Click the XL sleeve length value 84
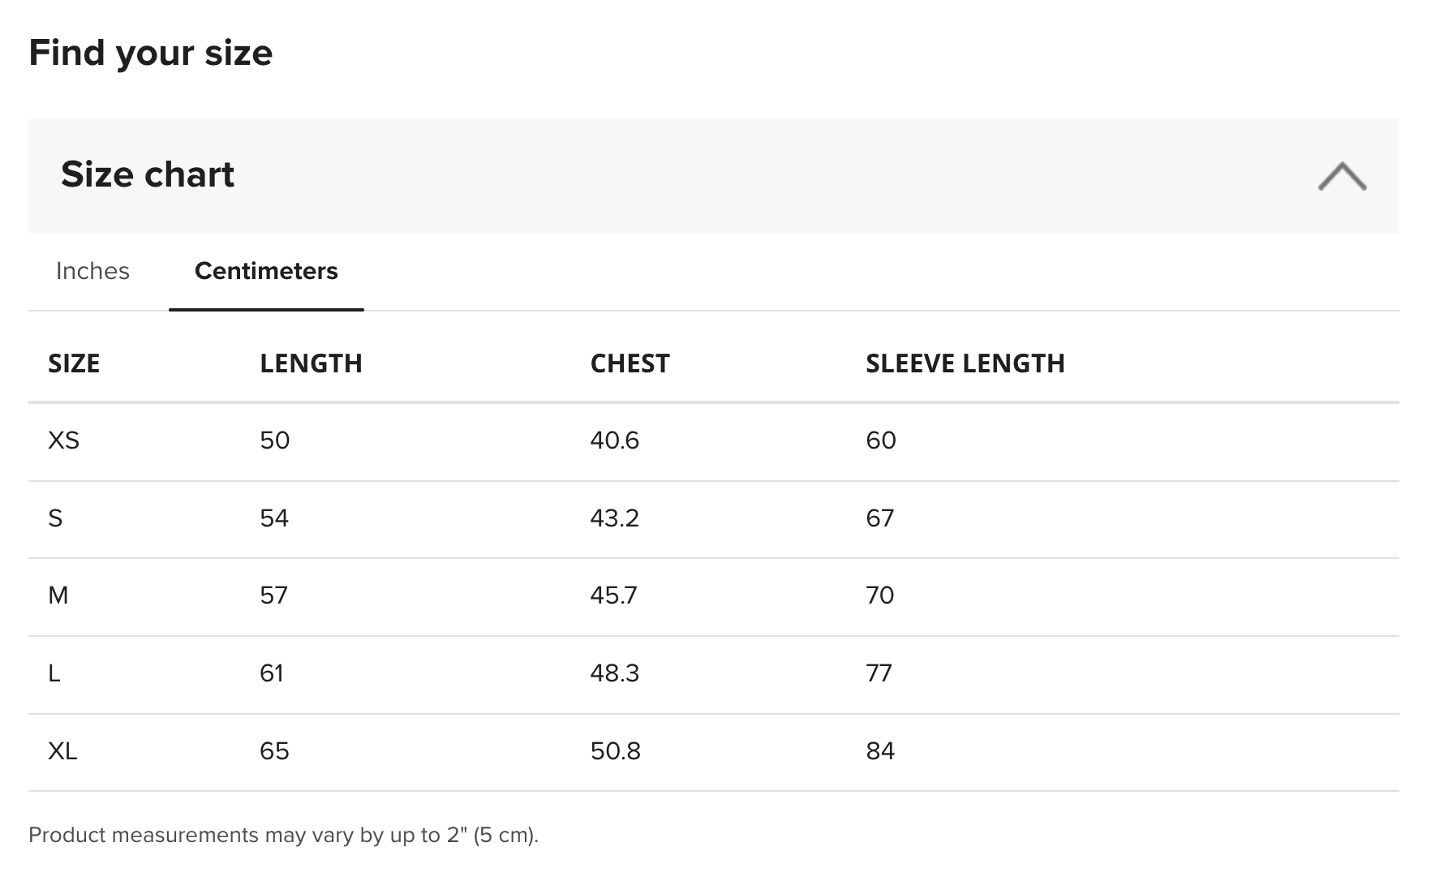This screenshot has width=1431, height=881. click(x=880, y=751)
